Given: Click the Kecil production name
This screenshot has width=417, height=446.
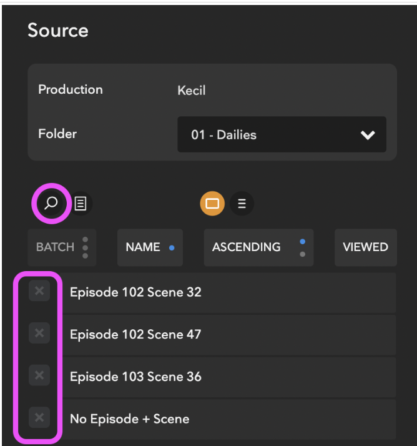Looking at the screenshot, I should coord(192,91).
